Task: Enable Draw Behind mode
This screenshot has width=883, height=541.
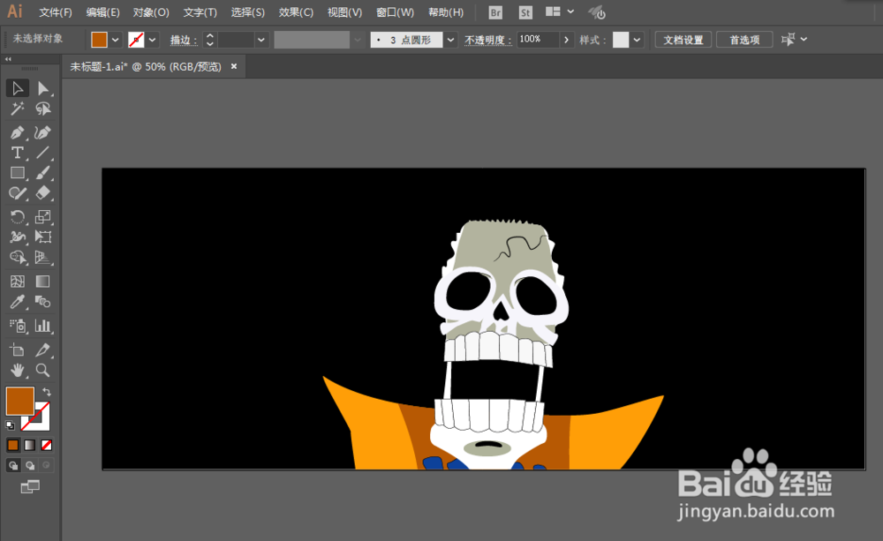Action: coord(30,466)
